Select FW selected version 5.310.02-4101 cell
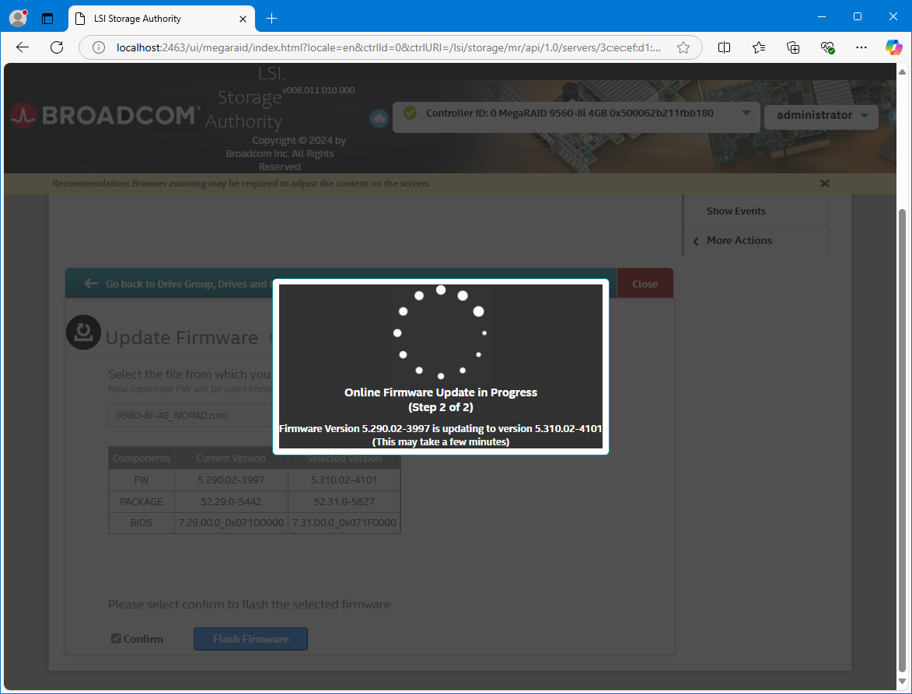 tap(344, 480)
